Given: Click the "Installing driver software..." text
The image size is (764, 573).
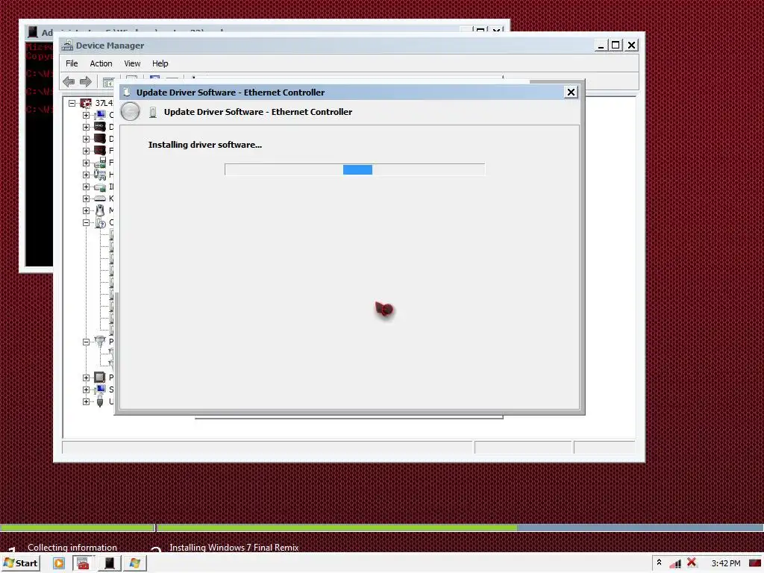Looking at the screenshot, I should click(204, 145).
